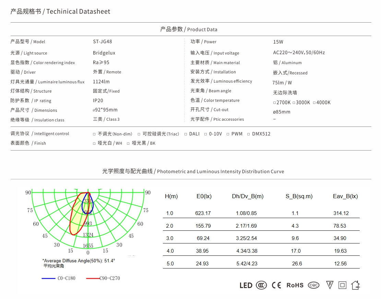
Task: Click the light source value Bridgelux
Action: 104,53
